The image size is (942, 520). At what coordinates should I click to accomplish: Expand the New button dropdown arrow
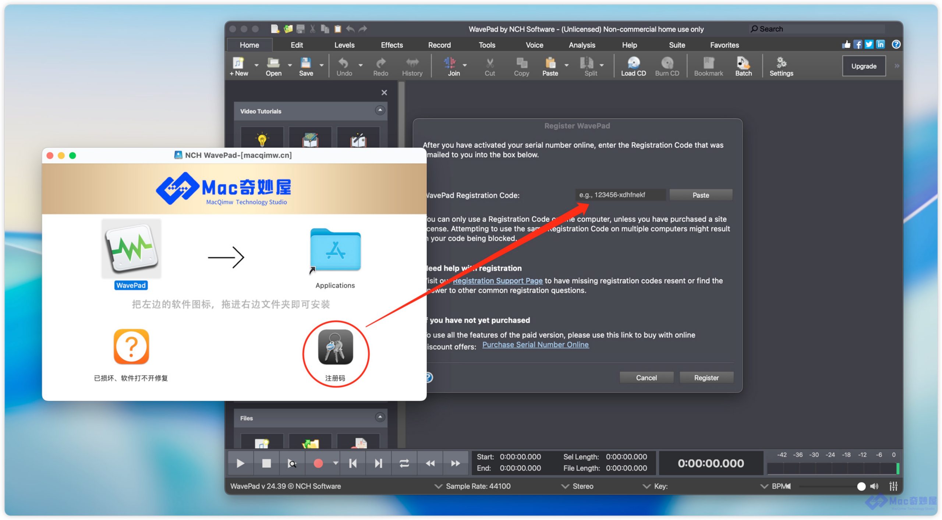click(256, 65)
